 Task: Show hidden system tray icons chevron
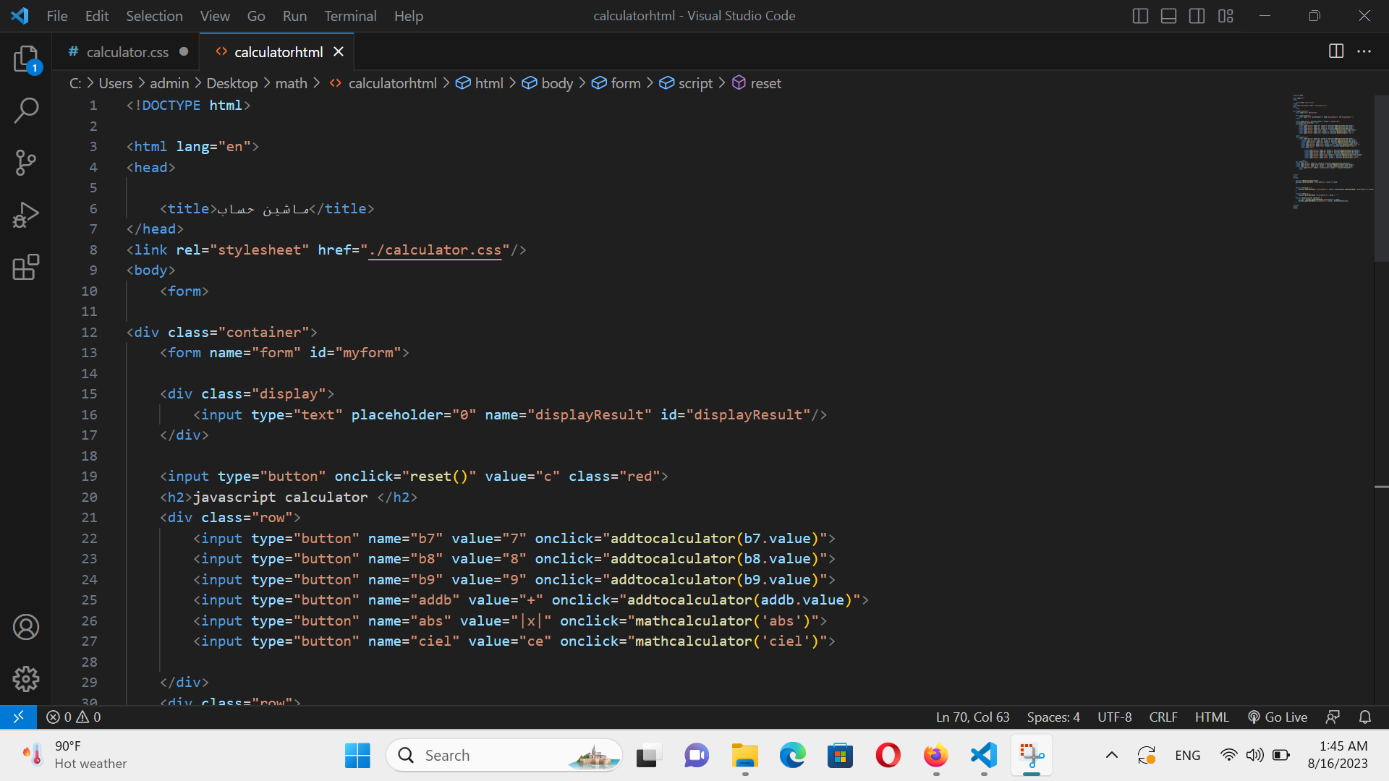1112,756
